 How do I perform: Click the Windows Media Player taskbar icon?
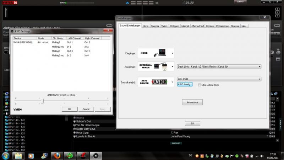click(31, 155)
